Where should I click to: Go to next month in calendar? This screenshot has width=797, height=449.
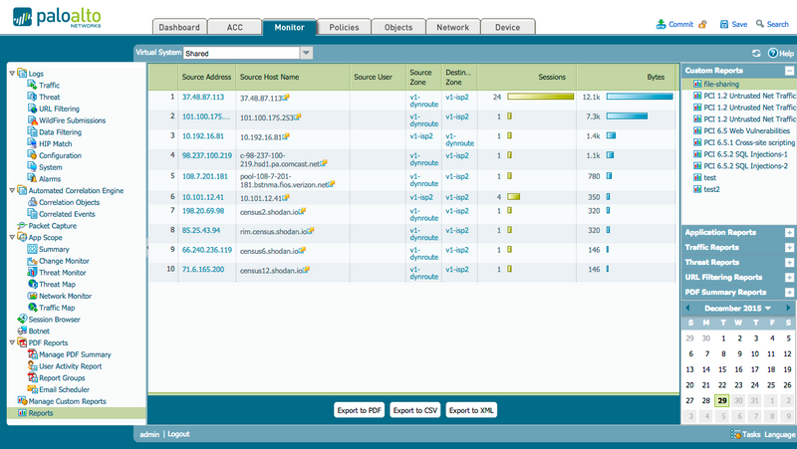pyautogui.click(x=788, y=309)
